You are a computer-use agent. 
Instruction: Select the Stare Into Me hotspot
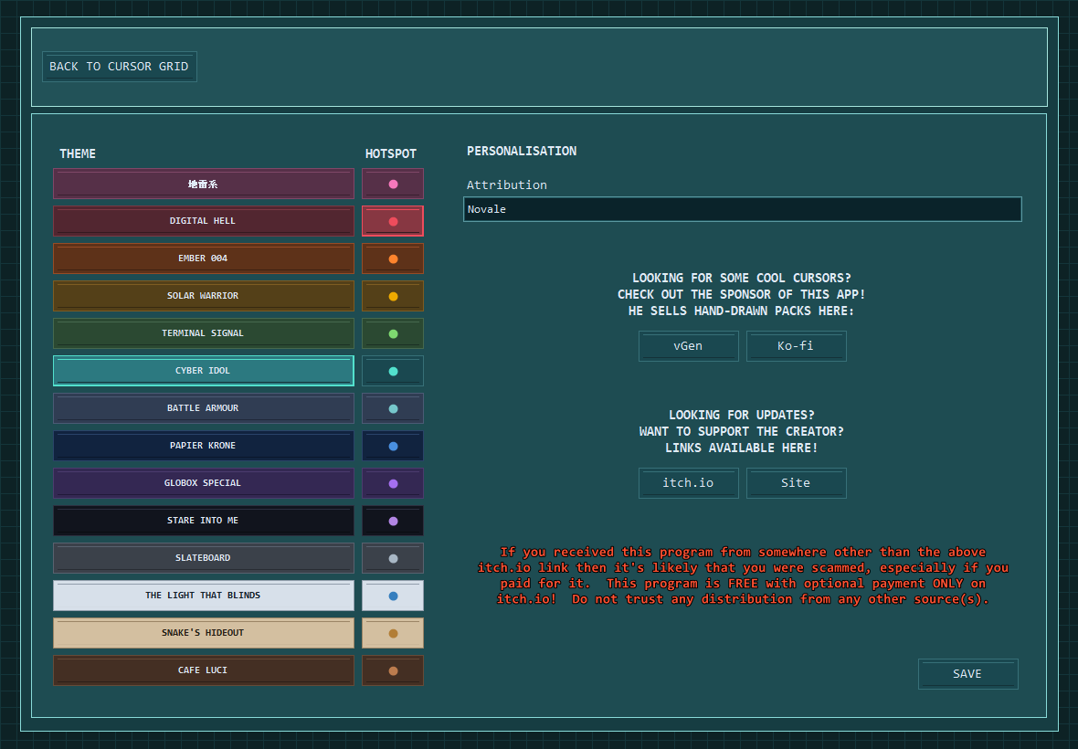393,521
